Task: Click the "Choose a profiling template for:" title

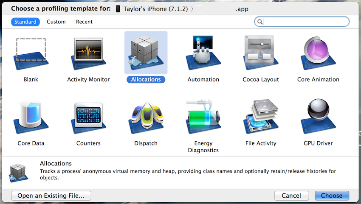Action: [61, 9]
